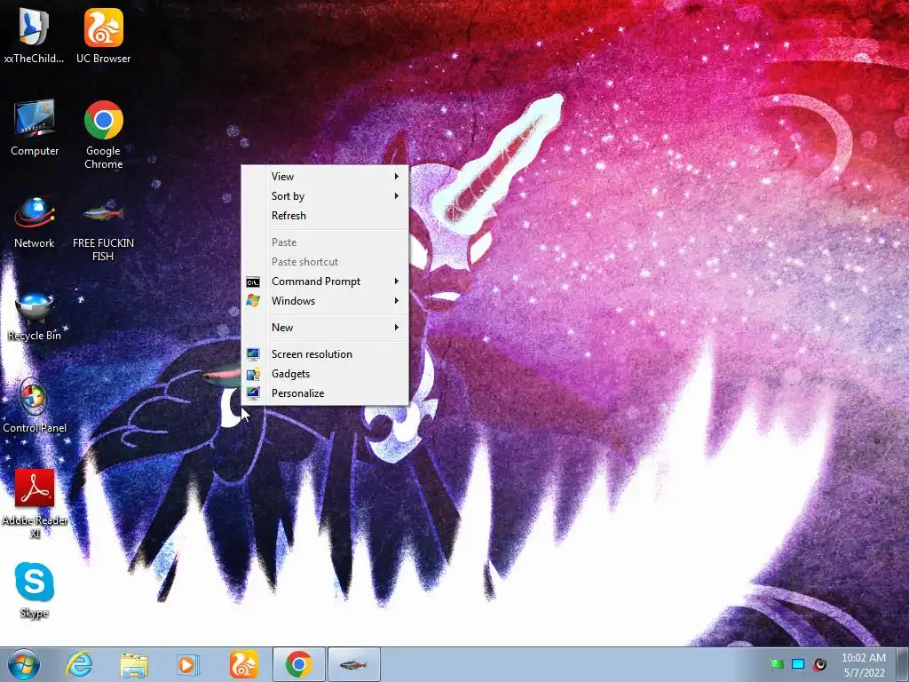Screen dimensions: 909x682
Task: Open the xxTheChild desktop shortcut
Action: coord(35,36)
